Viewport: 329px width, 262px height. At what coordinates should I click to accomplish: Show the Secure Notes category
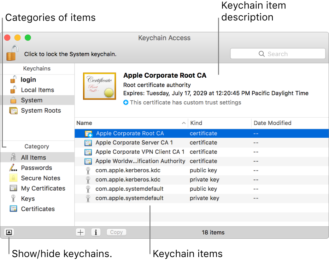(37, 178)
